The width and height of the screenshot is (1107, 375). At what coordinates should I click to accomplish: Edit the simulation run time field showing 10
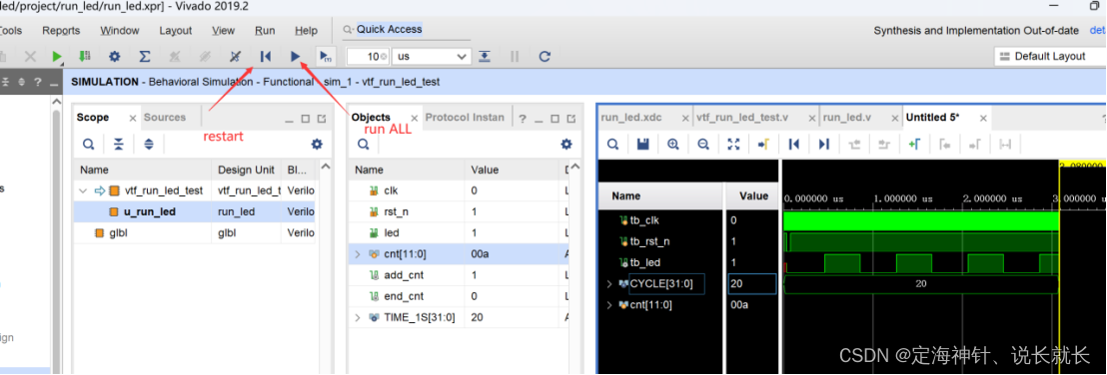367,56
